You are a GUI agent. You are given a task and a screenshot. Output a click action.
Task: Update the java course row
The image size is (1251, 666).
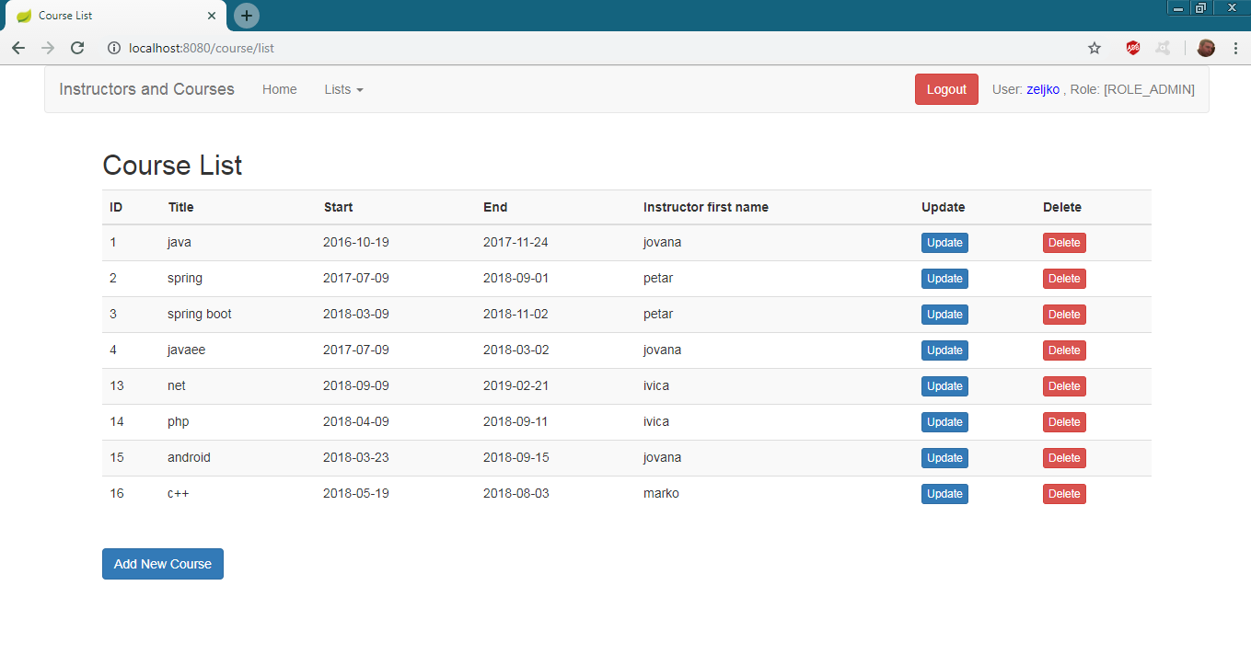pos(944,243)
